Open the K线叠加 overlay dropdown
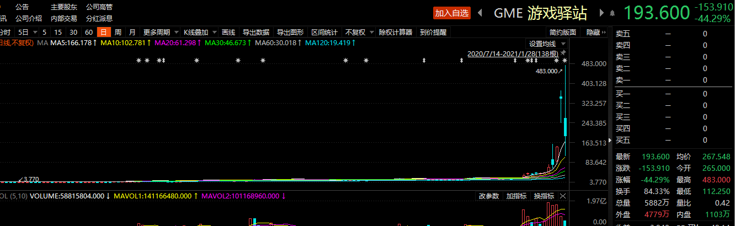The height and width of the screenshot is (226, 735). [x=200, y=32]
